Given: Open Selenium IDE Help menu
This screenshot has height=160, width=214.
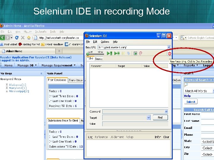Looking at the screenshot, I should point(115,42).
